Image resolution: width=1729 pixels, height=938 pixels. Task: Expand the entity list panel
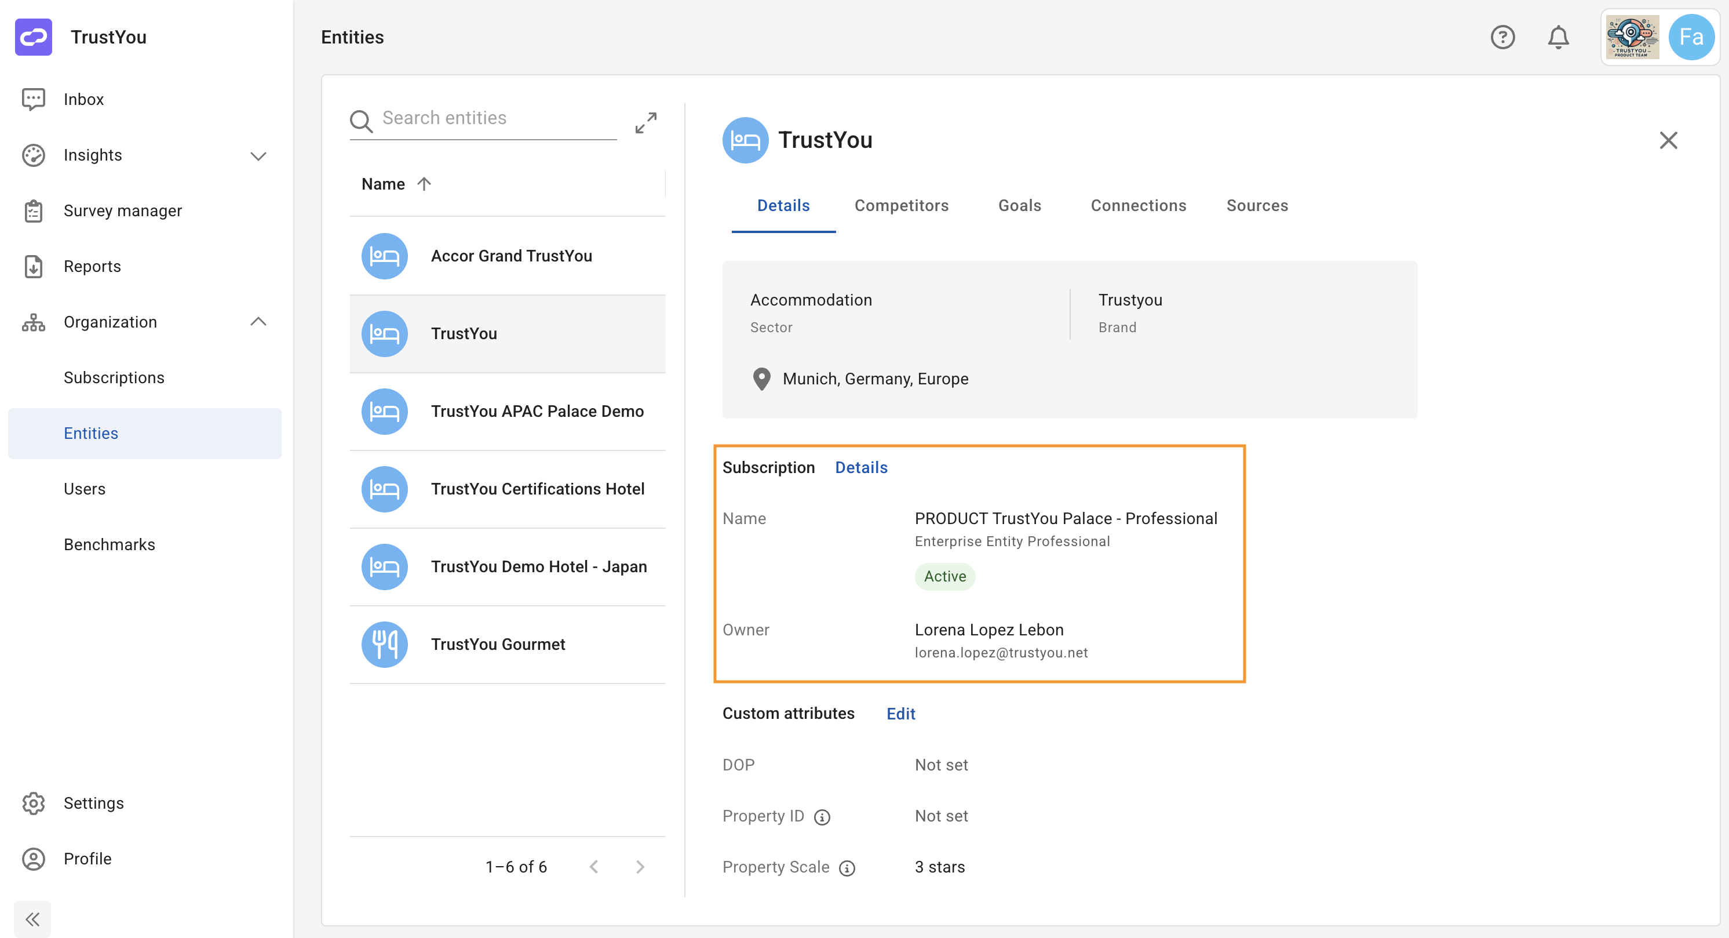[x=645, y=122]
